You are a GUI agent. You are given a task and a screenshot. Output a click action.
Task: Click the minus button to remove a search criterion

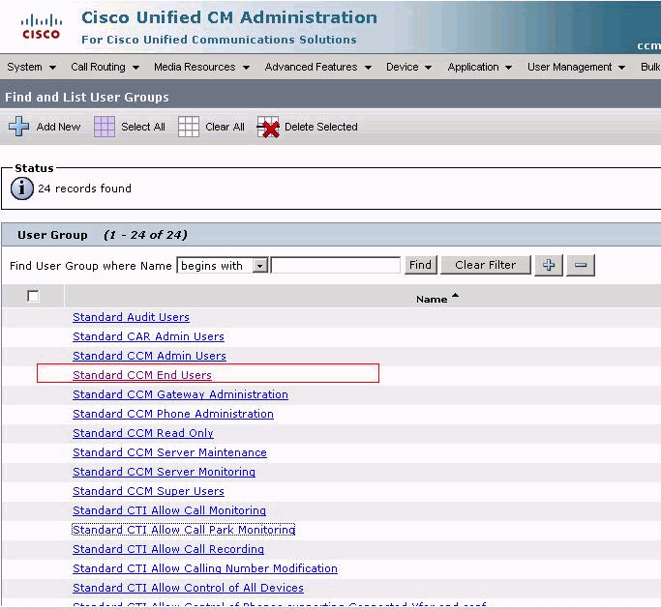581,265
